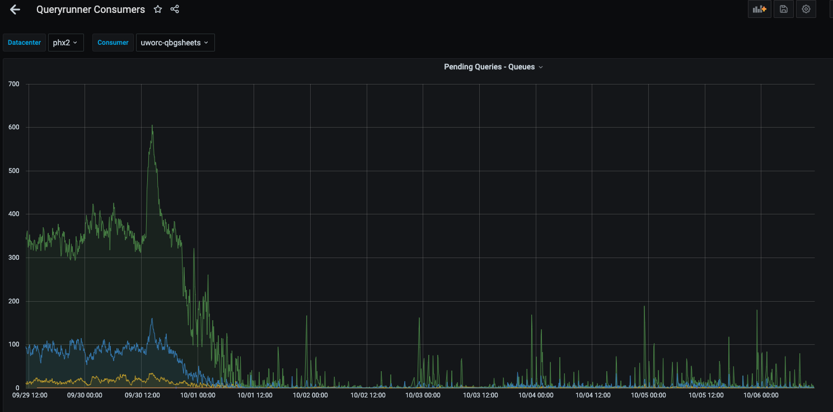Screen dimensions: 833x412
Task: Star the Queryrunner Consumers dashboard
Action: point(158,10)
